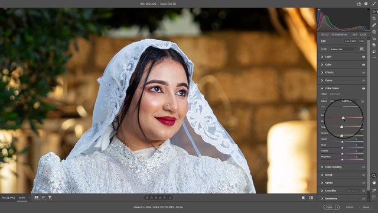378x213 pixels.
Task: Toggle the filmstrip icon
Action: coord(37,198)
